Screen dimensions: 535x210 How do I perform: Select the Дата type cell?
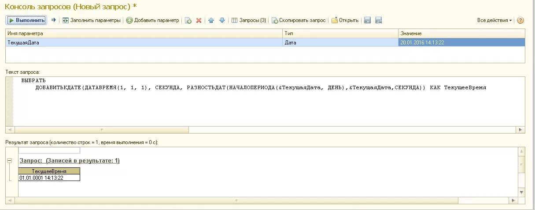point(340,43)
